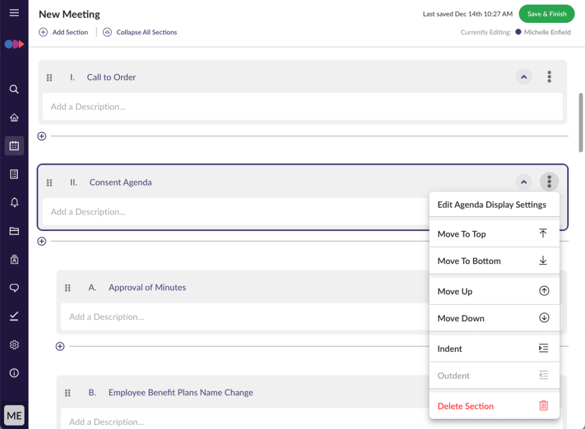
Task: Click Add Section link
Action: [x=63, y=33]
